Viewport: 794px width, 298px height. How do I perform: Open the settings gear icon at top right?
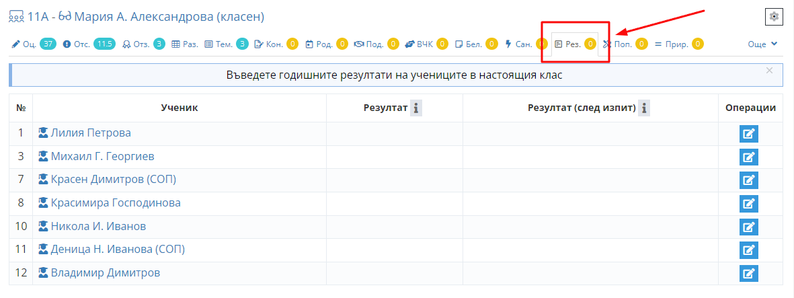(774, 17)
